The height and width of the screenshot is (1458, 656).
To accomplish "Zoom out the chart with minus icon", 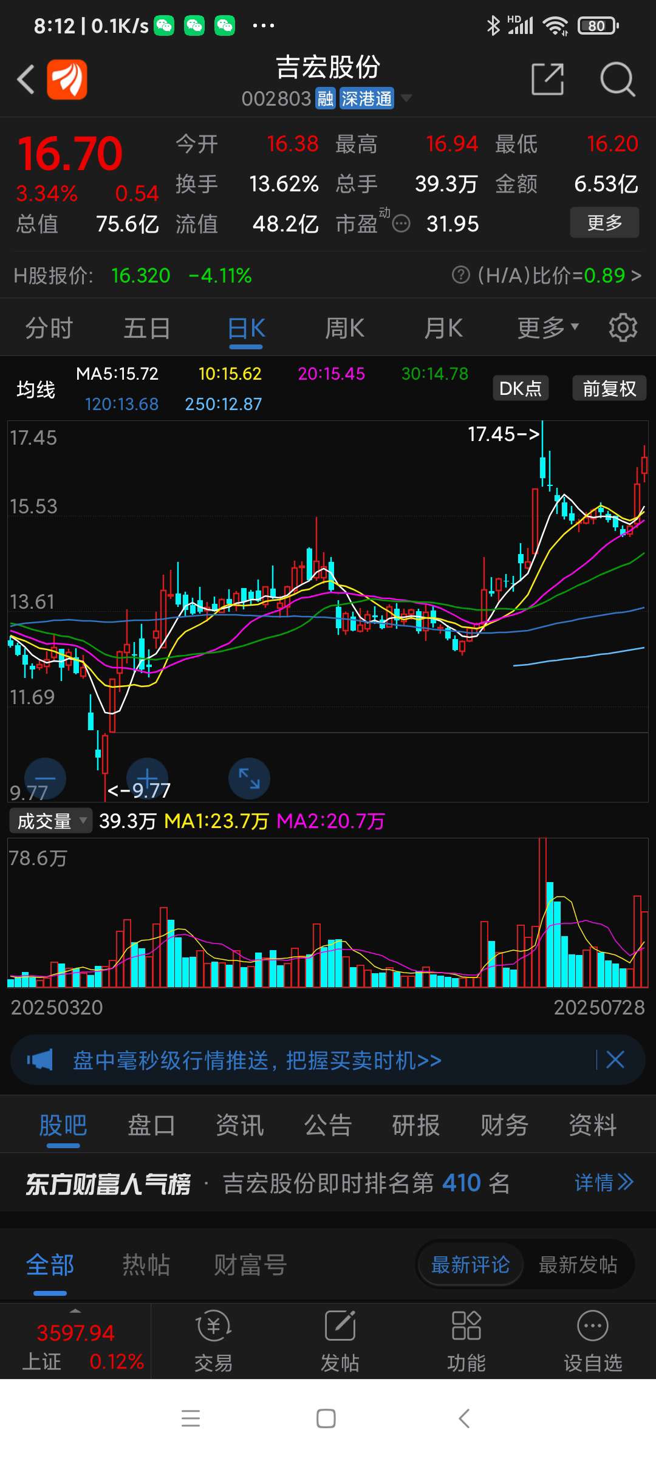I will point(45,778).
